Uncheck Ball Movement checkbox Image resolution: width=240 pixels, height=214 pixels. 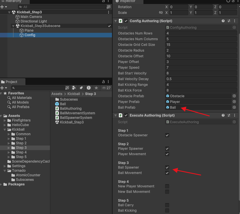tap(167, 173)
